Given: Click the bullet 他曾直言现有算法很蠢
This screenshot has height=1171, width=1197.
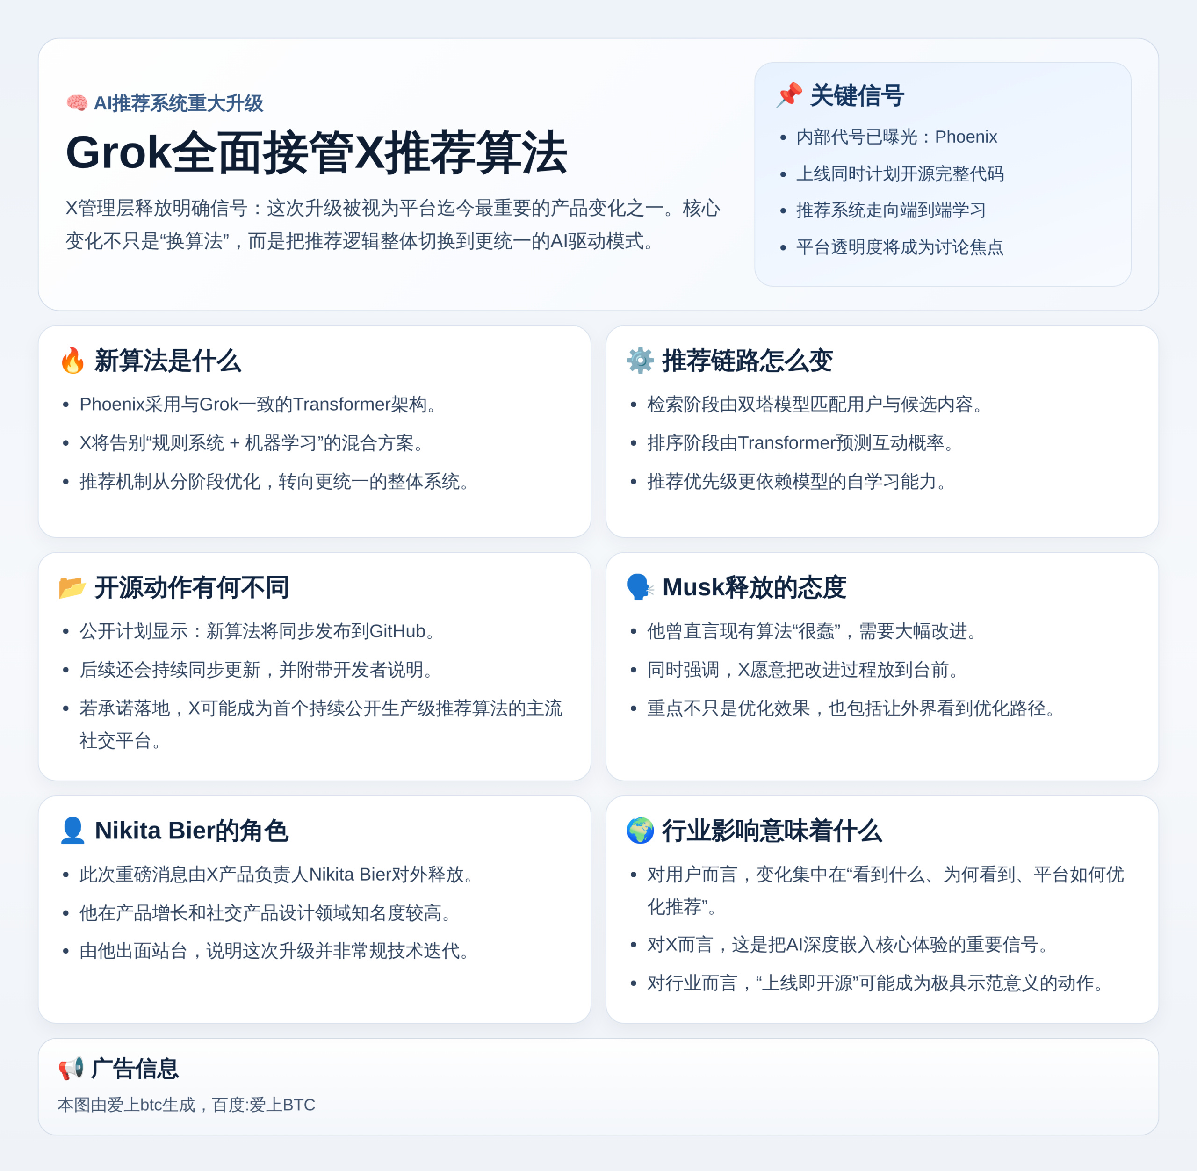Looking at the screenshot, I should click(812, 631).
